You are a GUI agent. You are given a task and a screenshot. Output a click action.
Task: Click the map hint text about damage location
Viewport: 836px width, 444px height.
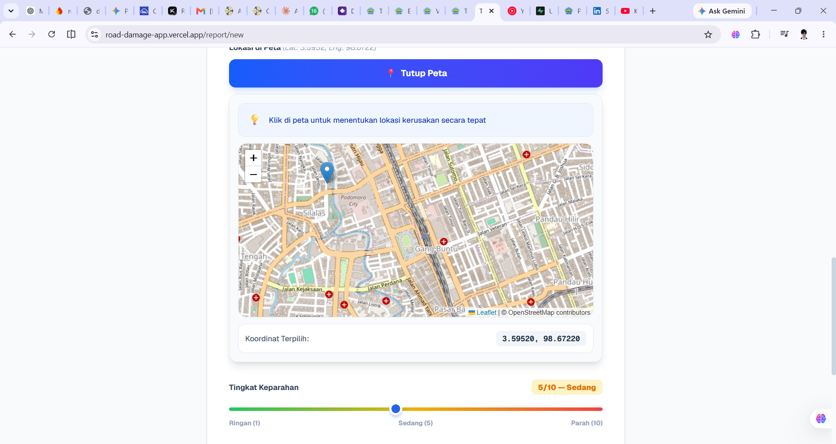(377, 120)
